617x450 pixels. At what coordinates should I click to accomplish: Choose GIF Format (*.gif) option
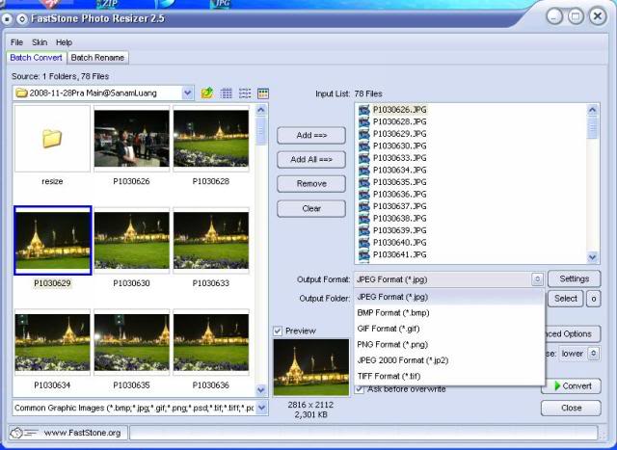coord(449,329)
